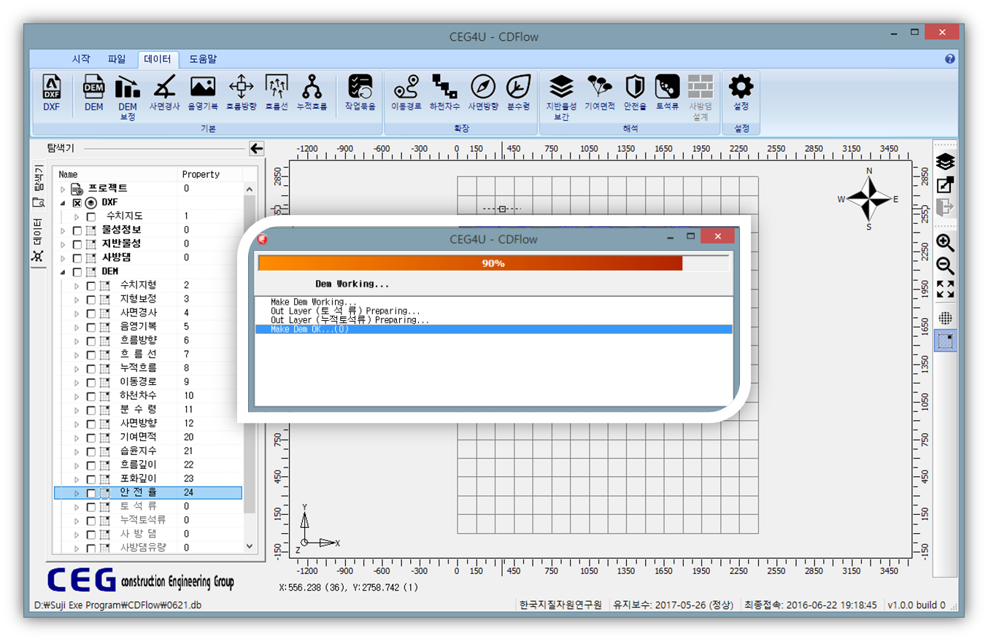Open the 시작 ribbon tab
Screen dimensions: 988x641
point(81,59)
